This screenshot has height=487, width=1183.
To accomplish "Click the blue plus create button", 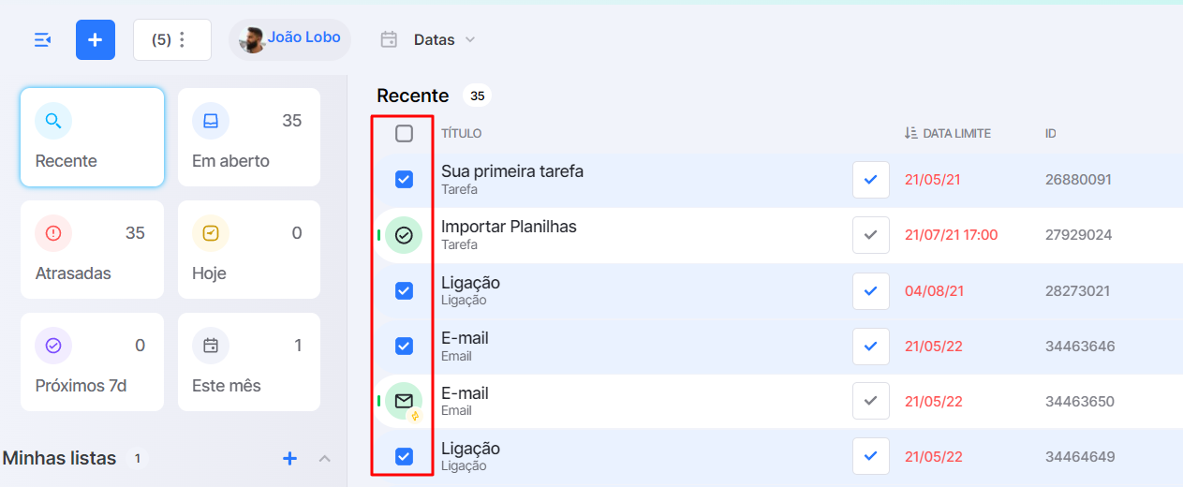I will coord(96,39).
